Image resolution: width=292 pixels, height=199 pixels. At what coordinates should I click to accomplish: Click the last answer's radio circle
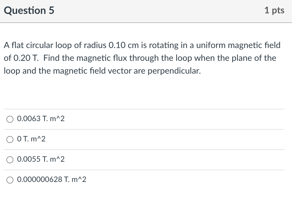[x=10, y=180]
